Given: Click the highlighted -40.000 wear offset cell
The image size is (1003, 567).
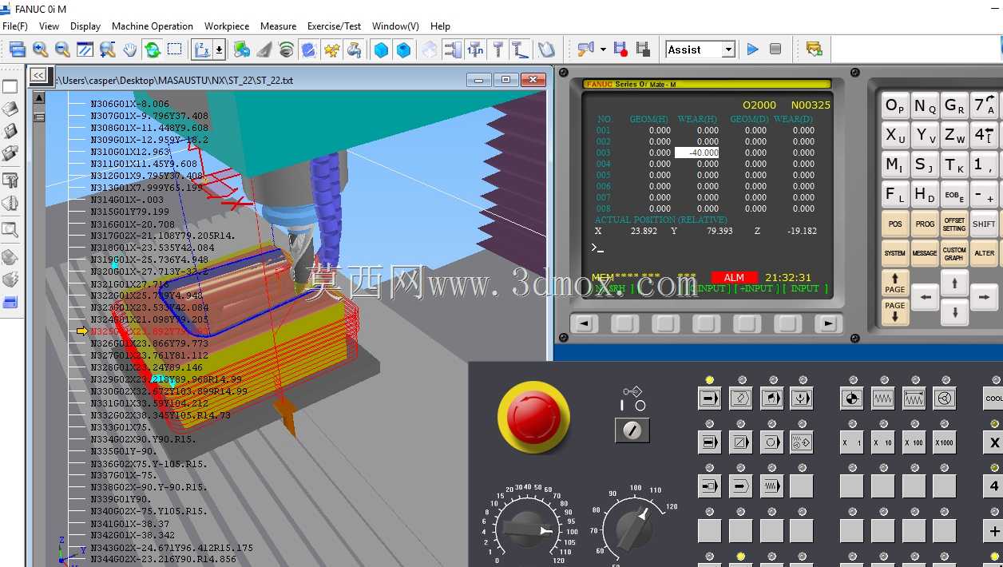Looking at the screenshot, I should tap(697, 153).
